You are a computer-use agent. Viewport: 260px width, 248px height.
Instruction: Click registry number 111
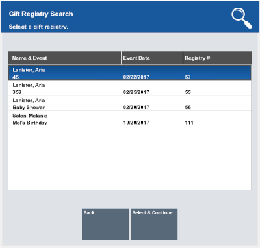click(x=189, y=123)
